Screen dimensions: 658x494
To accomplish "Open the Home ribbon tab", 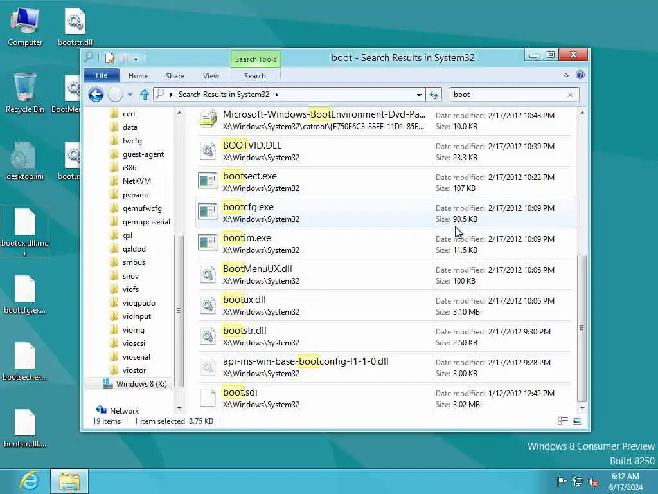I will pyautogui.click(x=138, y=76).
